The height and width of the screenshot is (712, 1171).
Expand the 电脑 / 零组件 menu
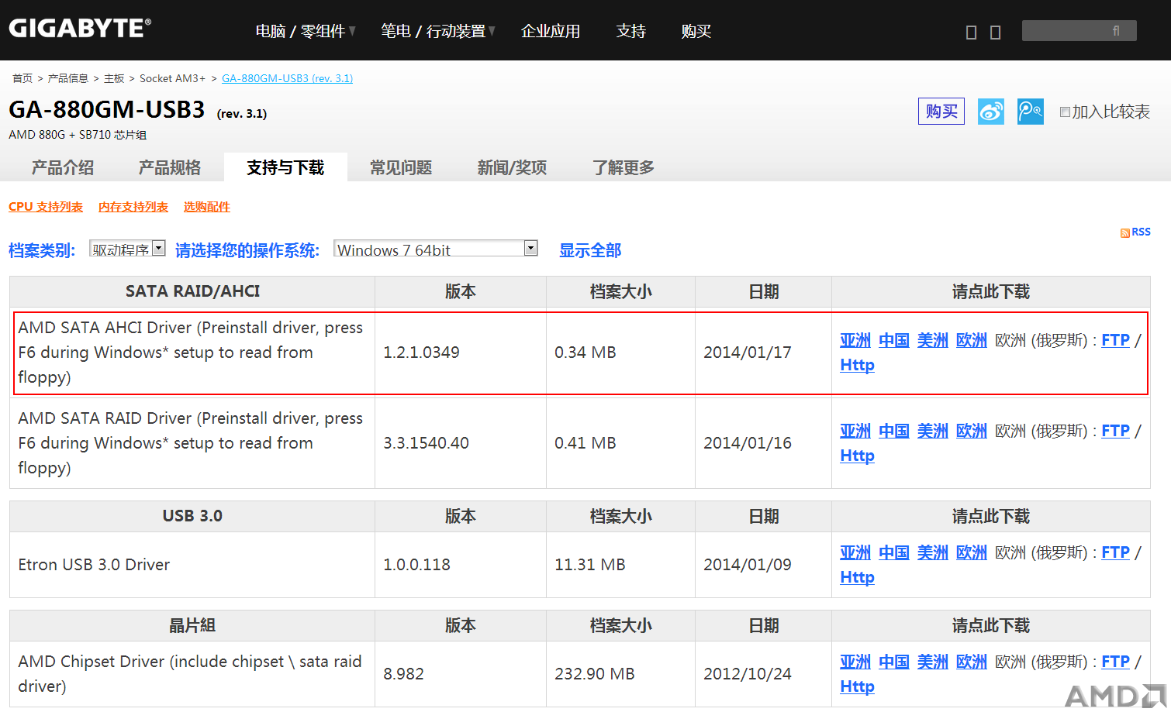[x=306, y=31]
